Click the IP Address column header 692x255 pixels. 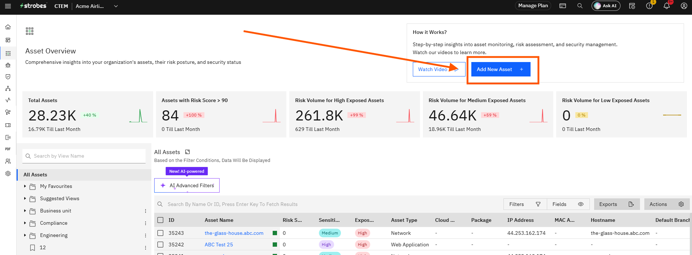pos(520,220)
